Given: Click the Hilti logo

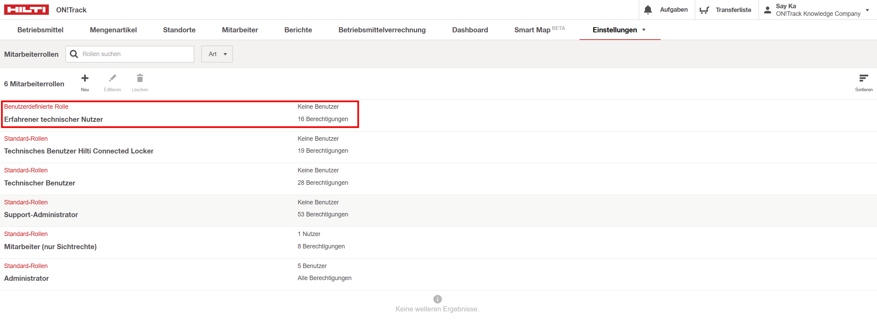Looking at the screenshot, I should click(x=26, y=10).
